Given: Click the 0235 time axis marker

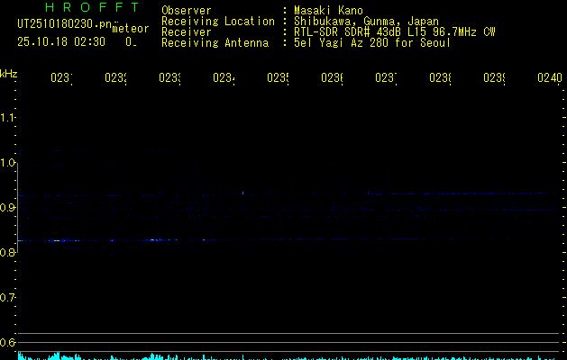Looking at the screenshot, I should [x=278, y=78].
